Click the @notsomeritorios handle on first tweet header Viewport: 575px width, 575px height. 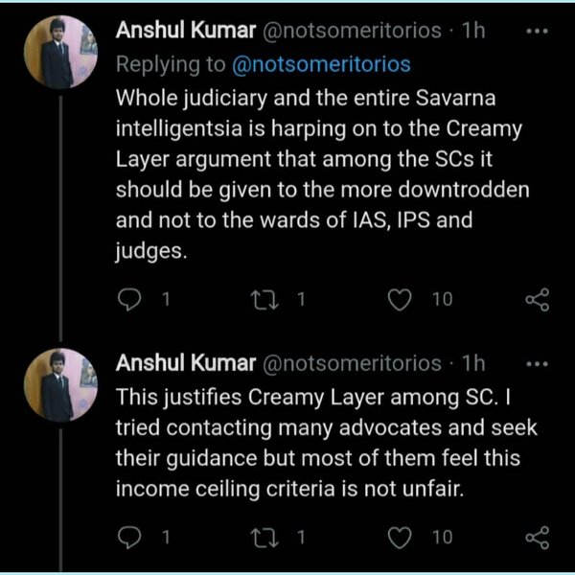coord(352,31)
